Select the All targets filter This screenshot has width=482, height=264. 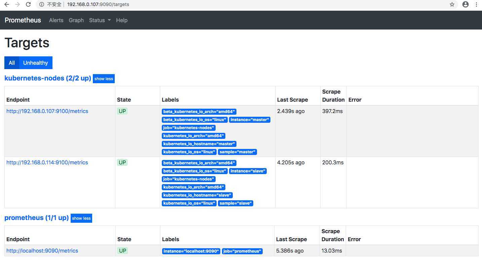pyautogui.click(x=12, y=63)
